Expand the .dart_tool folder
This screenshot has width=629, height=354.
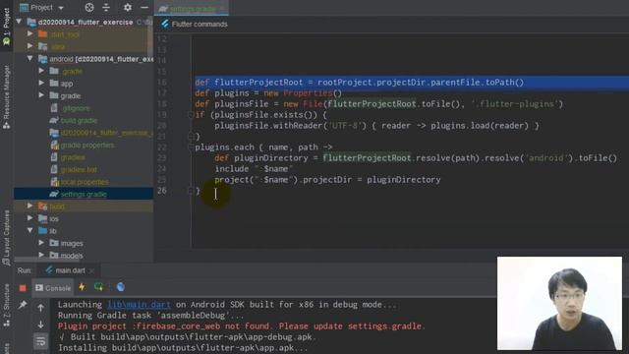pyautogui.click(x=30, y=34)
